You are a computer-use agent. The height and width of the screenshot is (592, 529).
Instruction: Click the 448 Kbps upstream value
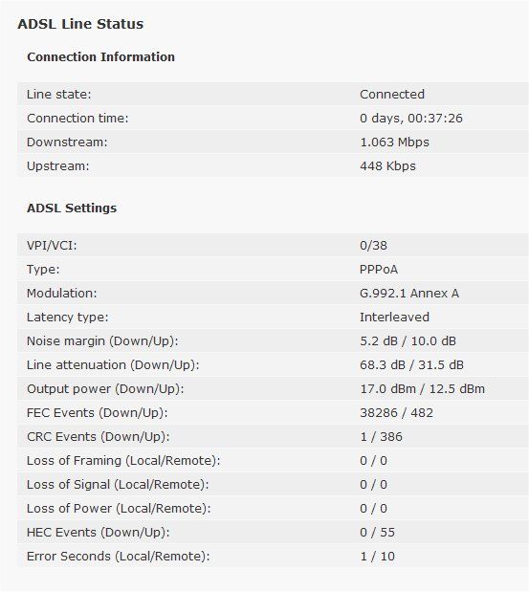click(387, 166)
